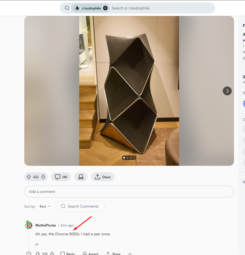
Task: Open the 149 comments button
Action: tap(61, 177)
